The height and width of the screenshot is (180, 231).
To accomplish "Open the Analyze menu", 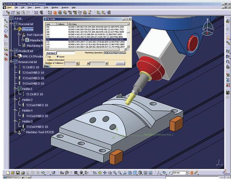I will point(65,7).
